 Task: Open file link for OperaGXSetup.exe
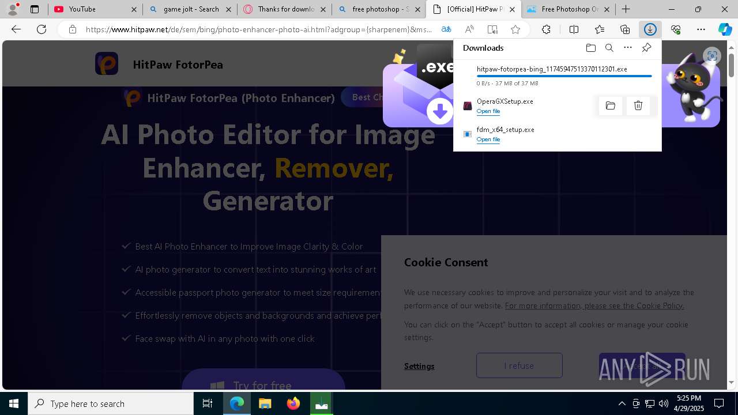click(x=488, y=111)
